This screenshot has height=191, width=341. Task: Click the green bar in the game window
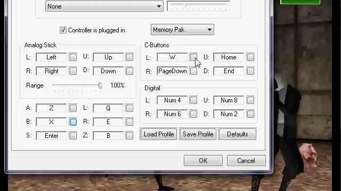301,2
